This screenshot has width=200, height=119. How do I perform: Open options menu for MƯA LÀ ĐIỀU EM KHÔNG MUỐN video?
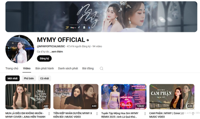coord(49,113)
